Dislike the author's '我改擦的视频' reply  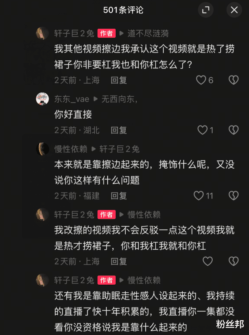[x=233, y=261]
